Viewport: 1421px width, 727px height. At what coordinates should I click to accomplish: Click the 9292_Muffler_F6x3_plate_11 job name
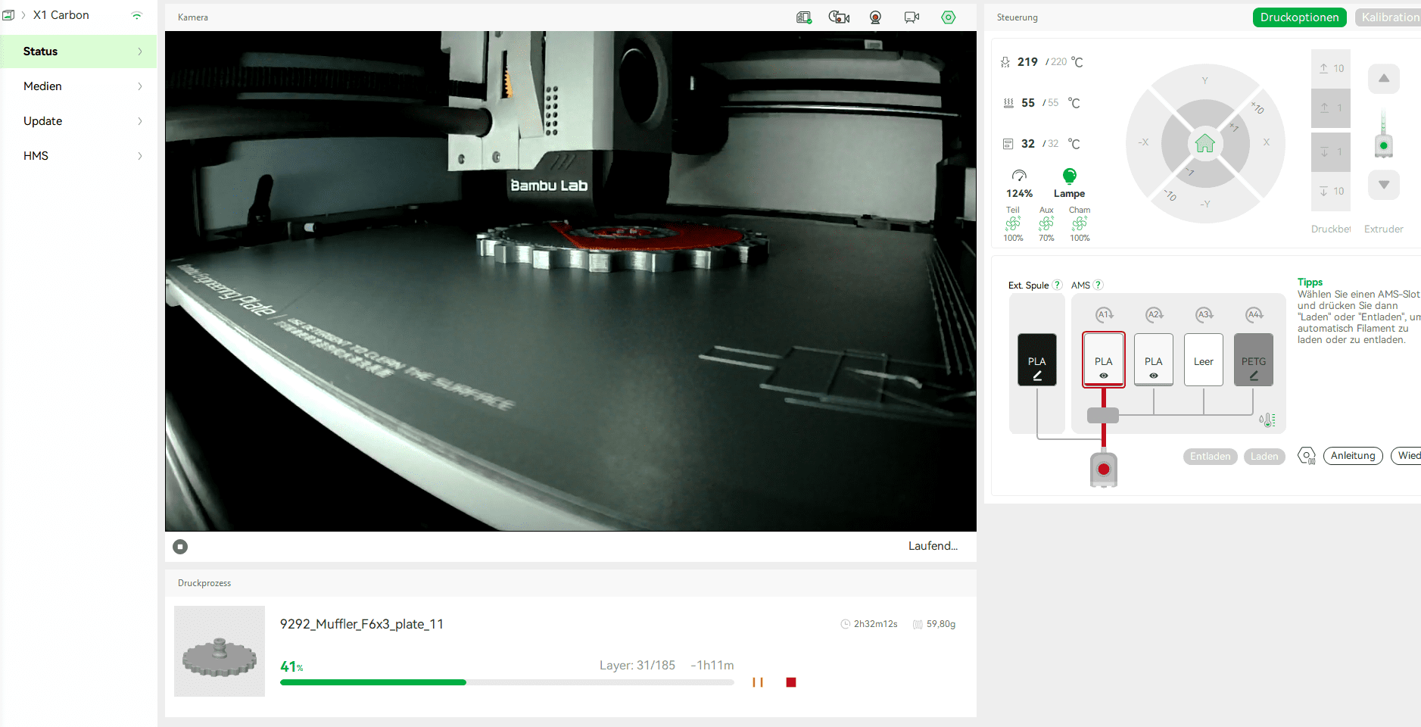click(x=362, y=624)
